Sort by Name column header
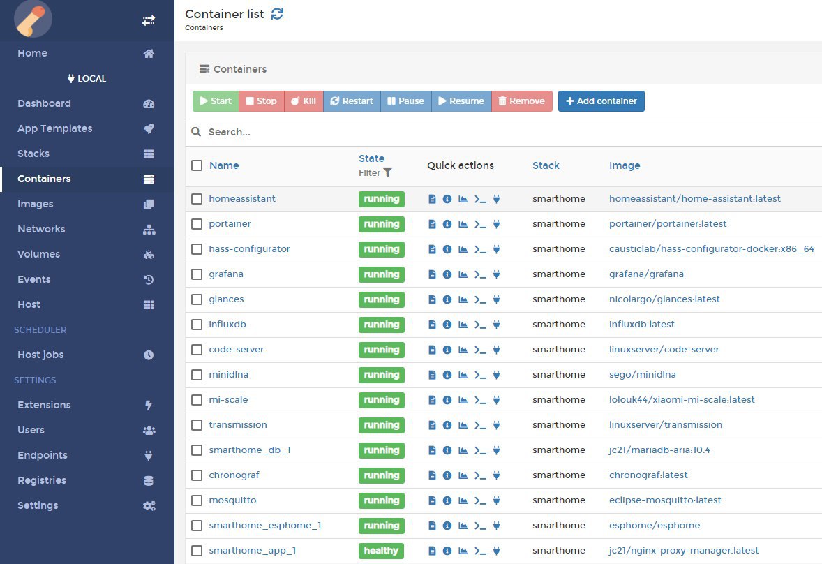This screenshot has height=564, width=822. coord(224,165)
